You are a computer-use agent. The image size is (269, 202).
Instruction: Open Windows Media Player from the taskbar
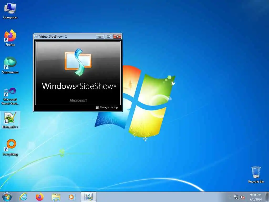[71, 197]
